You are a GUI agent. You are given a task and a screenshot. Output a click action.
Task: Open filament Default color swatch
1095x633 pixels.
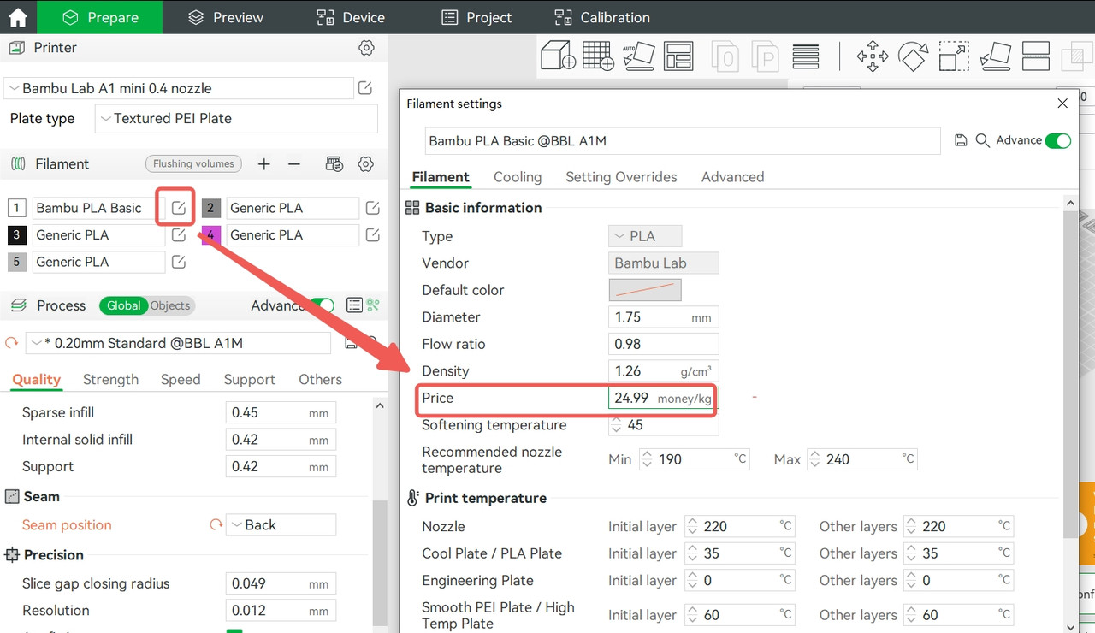[645, 290]
